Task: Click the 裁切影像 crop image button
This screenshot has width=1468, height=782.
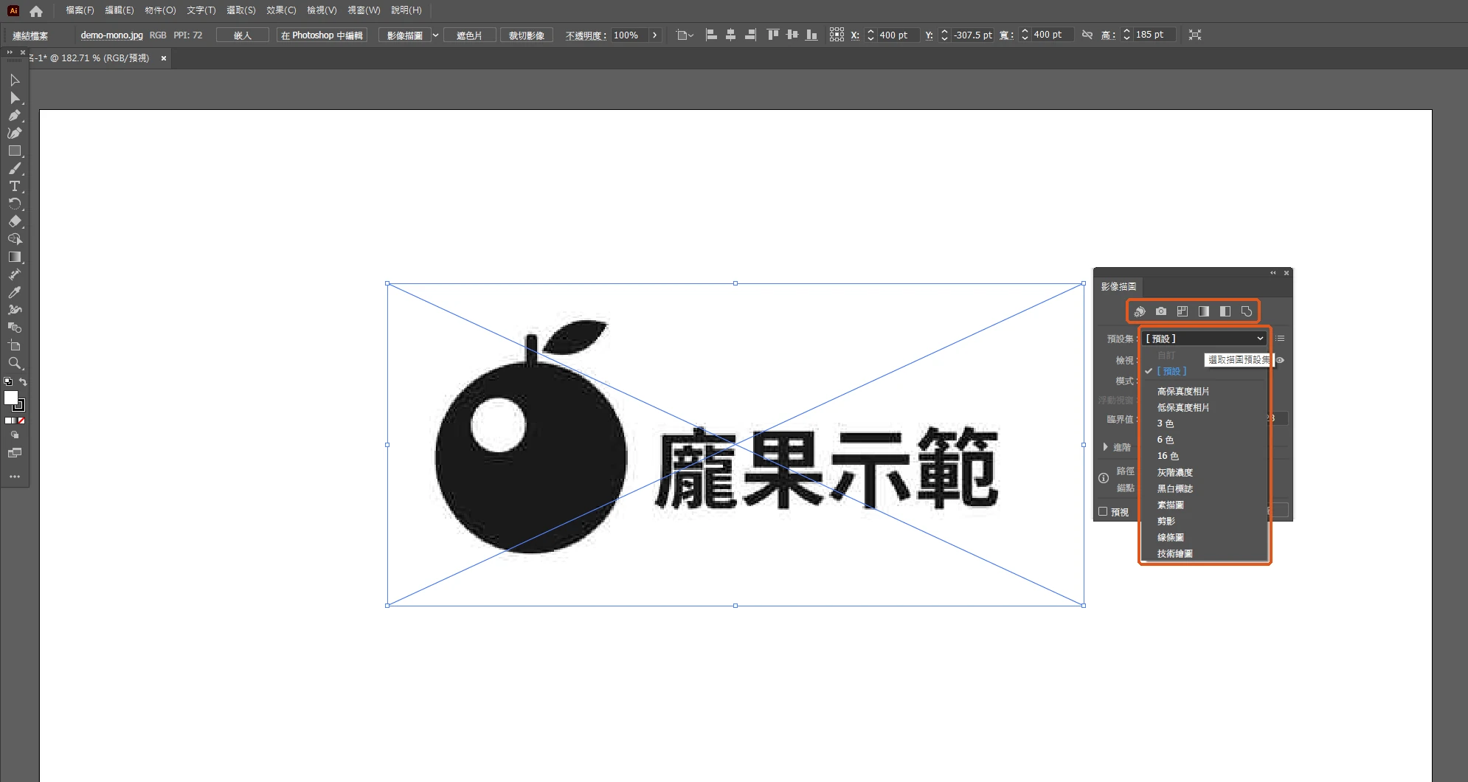Action: tap(526, 35)
